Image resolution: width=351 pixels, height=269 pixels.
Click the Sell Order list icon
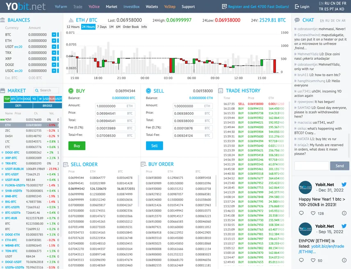[66, 165]
